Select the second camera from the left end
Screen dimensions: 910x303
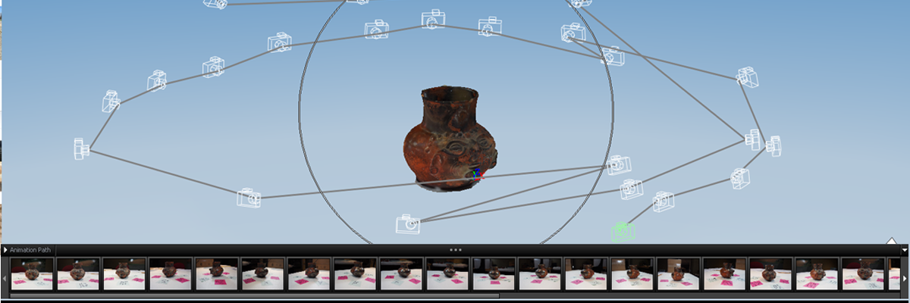(x=111, y=100)
